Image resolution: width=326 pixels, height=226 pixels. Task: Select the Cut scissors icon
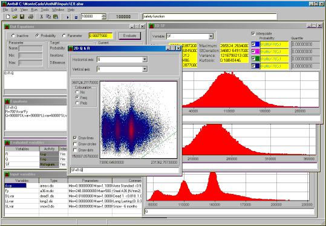tap(41, 17)
